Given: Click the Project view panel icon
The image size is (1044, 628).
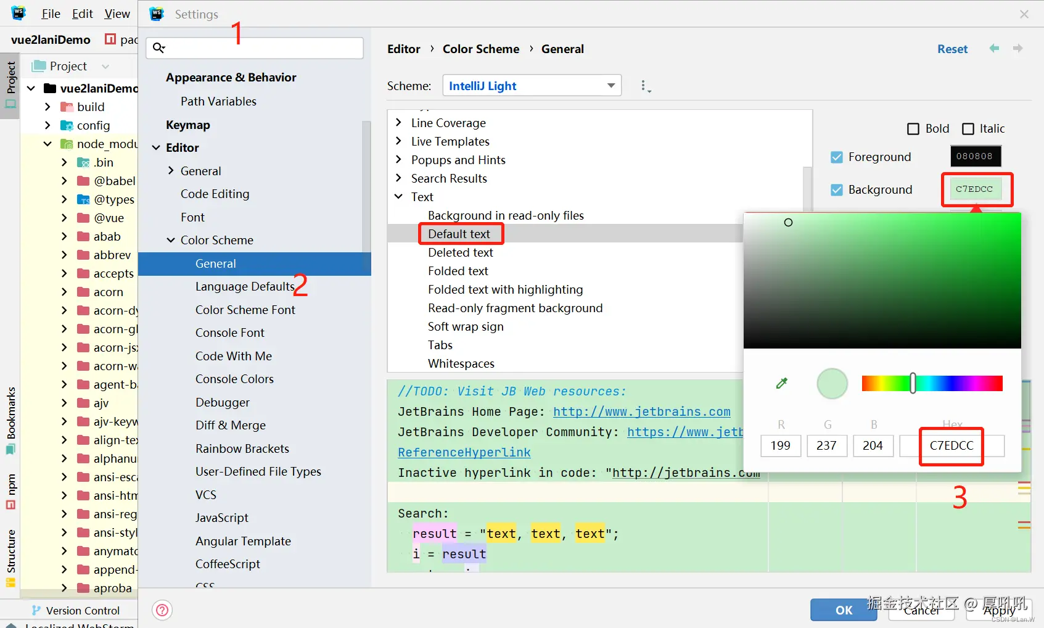Looking at the screenshot, I should (39, 66).
